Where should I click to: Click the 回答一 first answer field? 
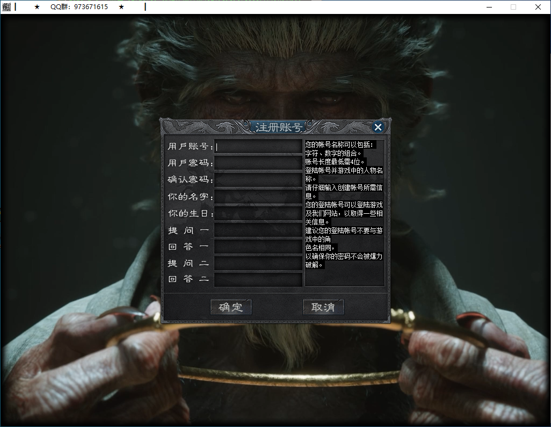(x=258, y=247)
